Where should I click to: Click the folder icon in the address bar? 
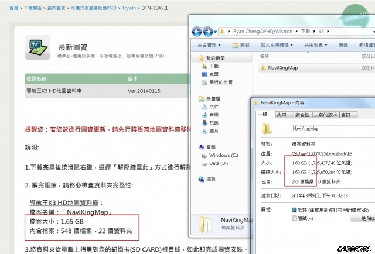[222, 31]
